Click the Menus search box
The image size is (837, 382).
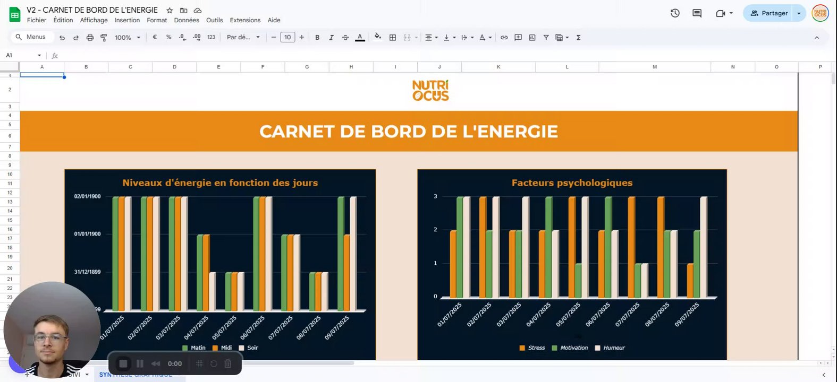(32, 37)
